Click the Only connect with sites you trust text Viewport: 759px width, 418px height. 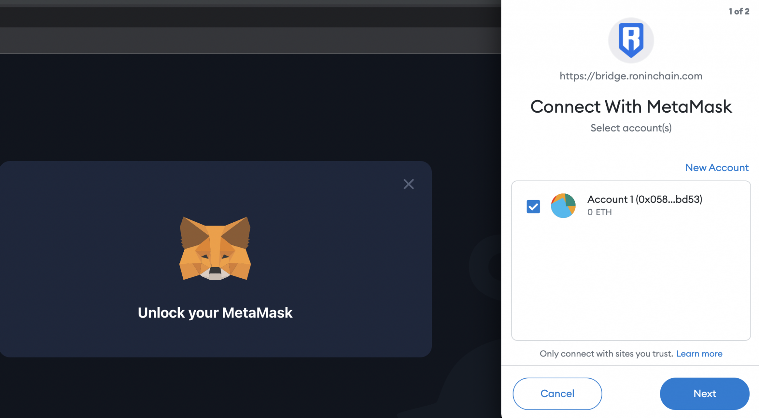606,354
